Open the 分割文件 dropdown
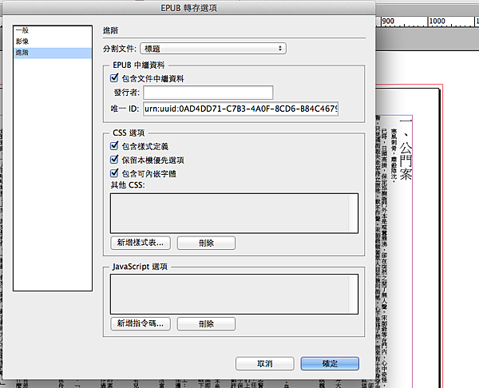479x388 pixels. pos(213,49)
